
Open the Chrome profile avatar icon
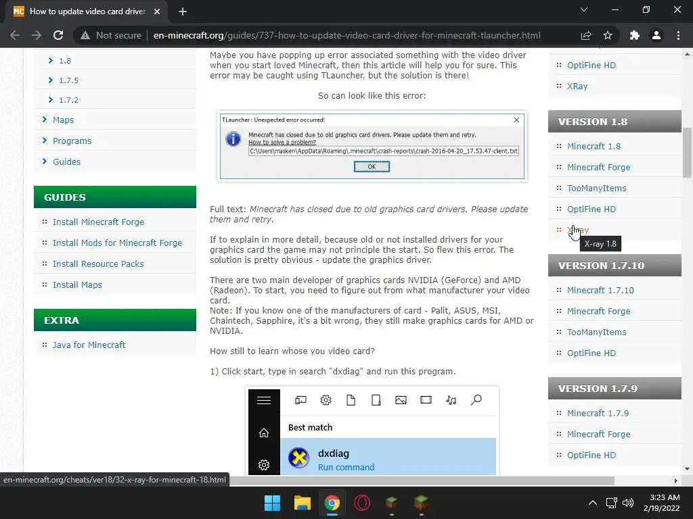656,35
